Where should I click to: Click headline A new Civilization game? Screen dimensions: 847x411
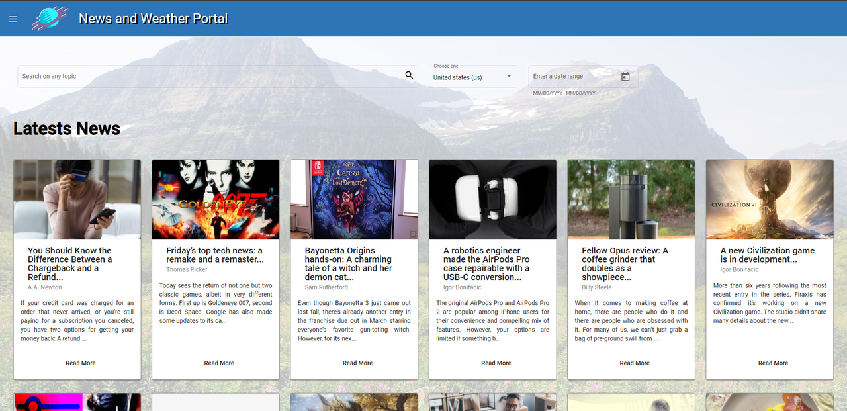click(x=768, y=255)
